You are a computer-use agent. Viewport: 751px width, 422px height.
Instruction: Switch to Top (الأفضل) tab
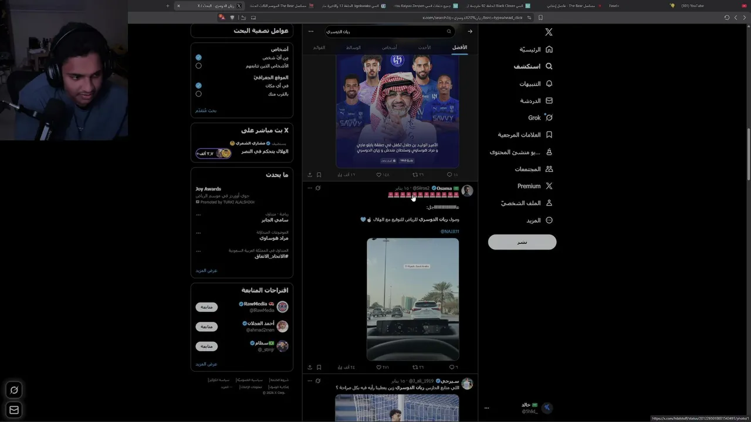[x=459, y=47]
